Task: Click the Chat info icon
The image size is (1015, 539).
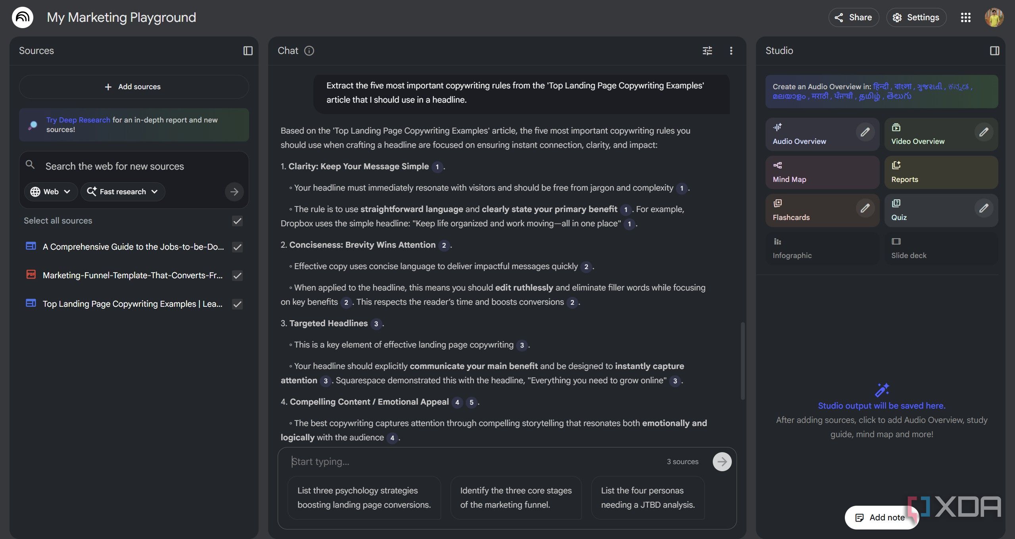Action: pyautogui.click(x=309, y=51)
